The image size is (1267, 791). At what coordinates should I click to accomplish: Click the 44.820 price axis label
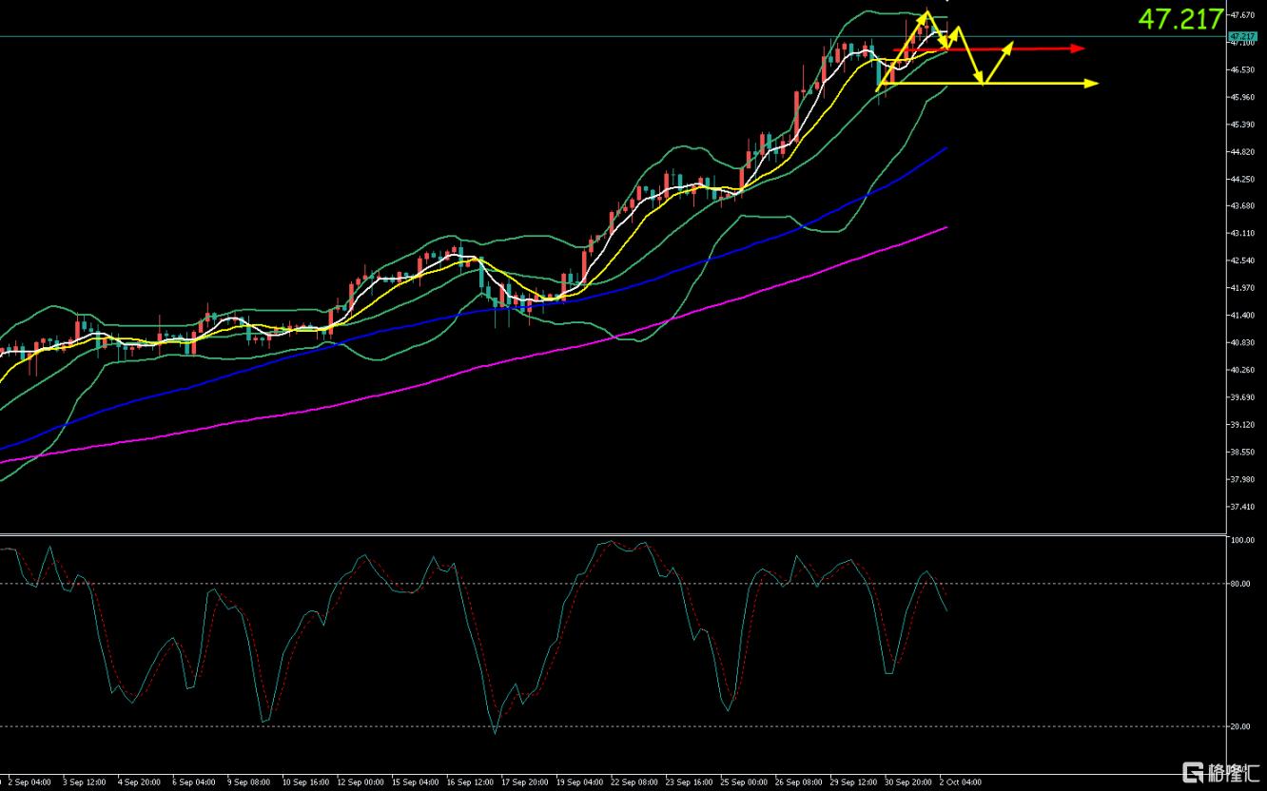coord(1243,152)
